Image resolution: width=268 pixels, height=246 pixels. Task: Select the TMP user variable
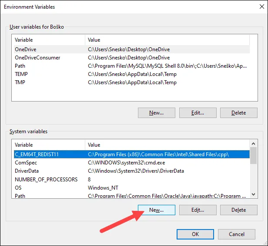pos(131,82)
